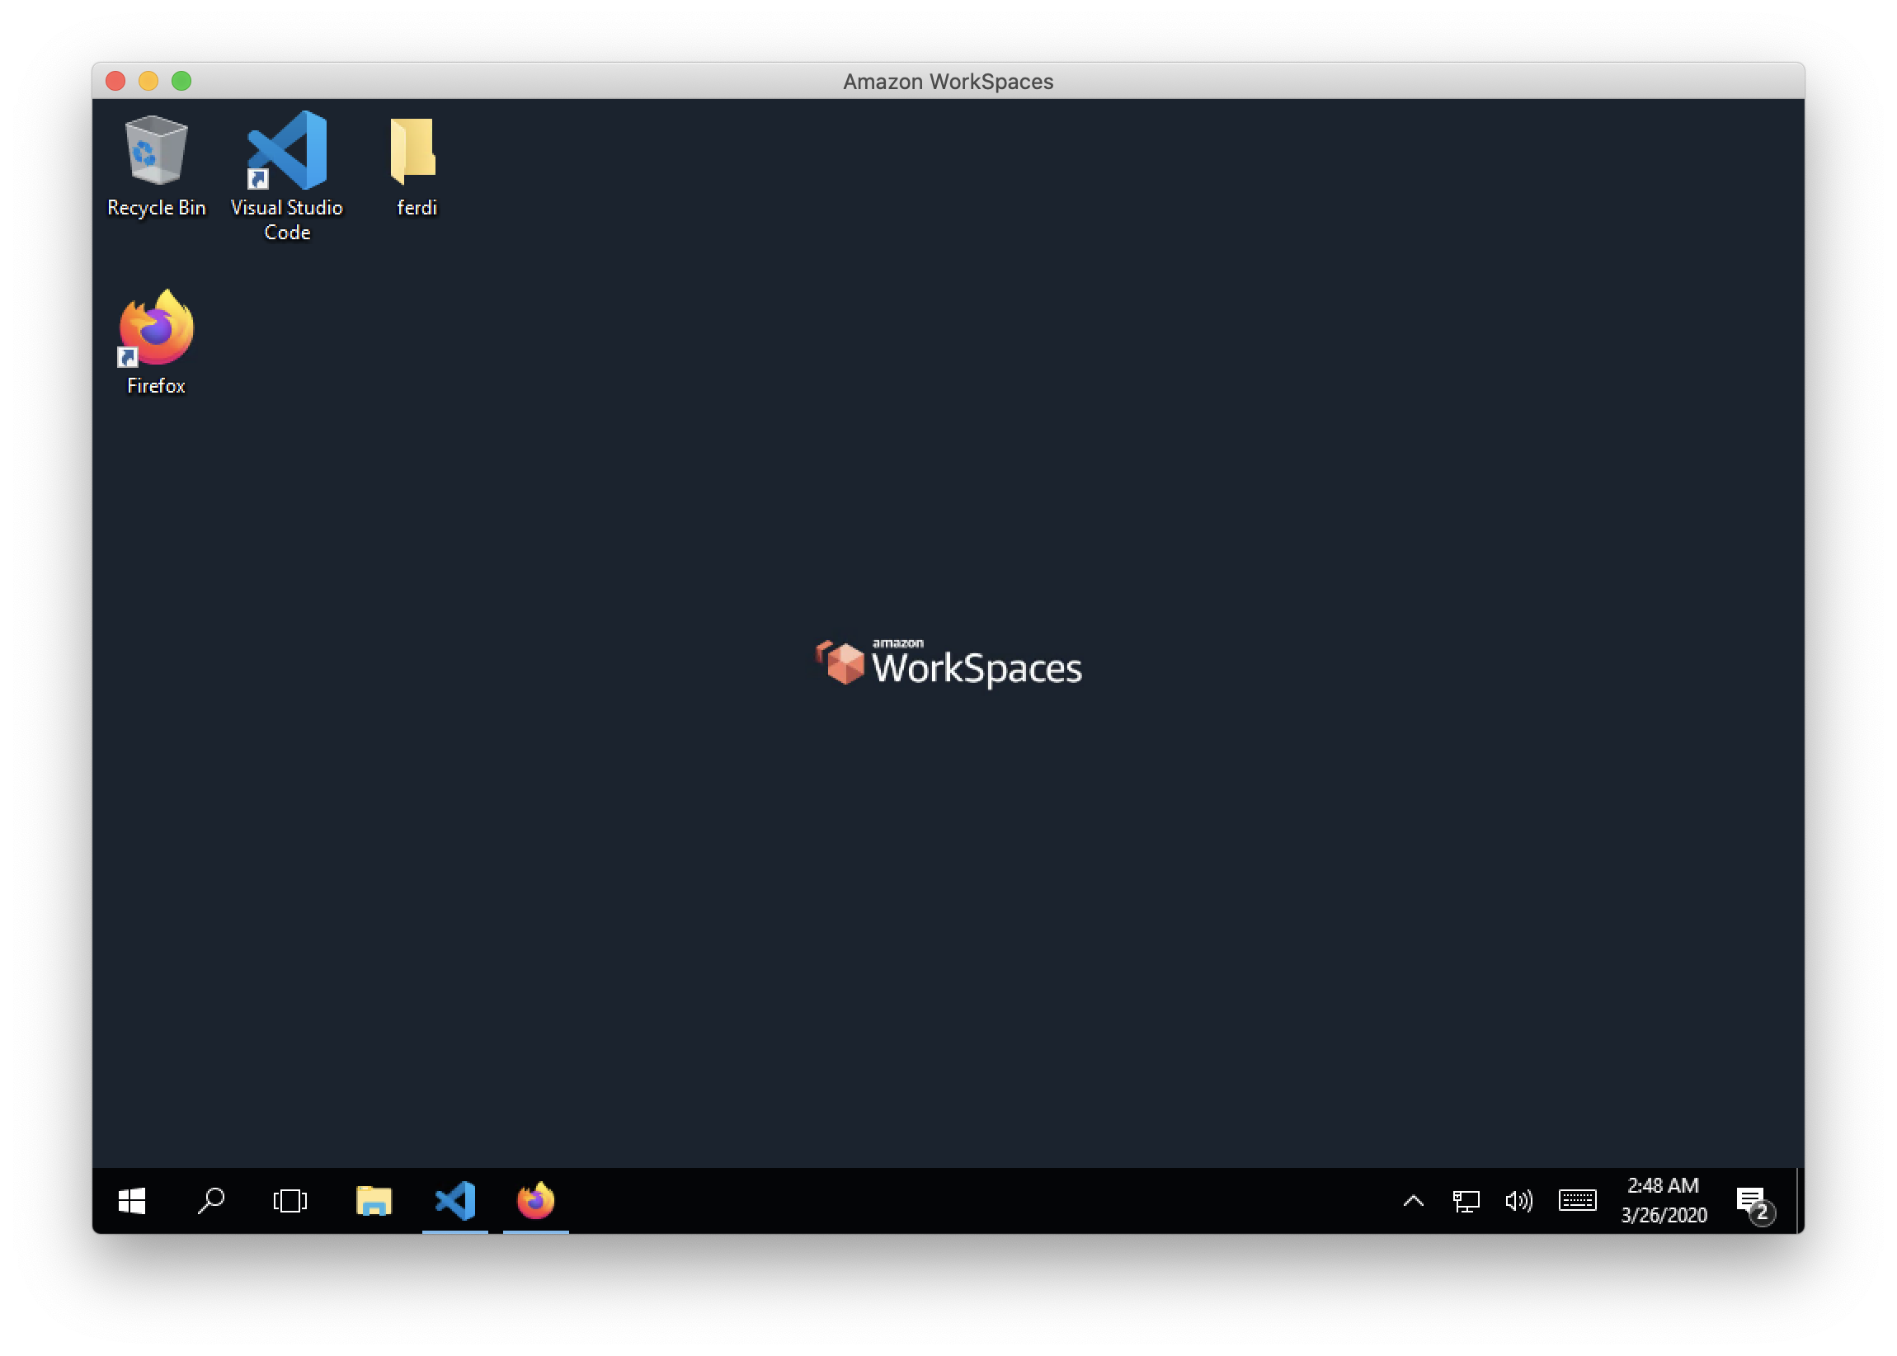Open File Explorer from taskbar

(374, 1201)
